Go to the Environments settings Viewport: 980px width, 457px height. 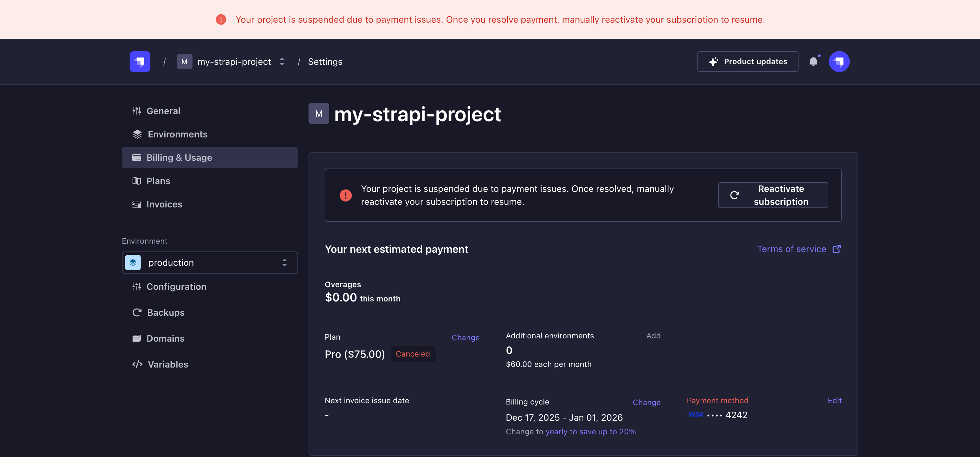pos(177,134)
